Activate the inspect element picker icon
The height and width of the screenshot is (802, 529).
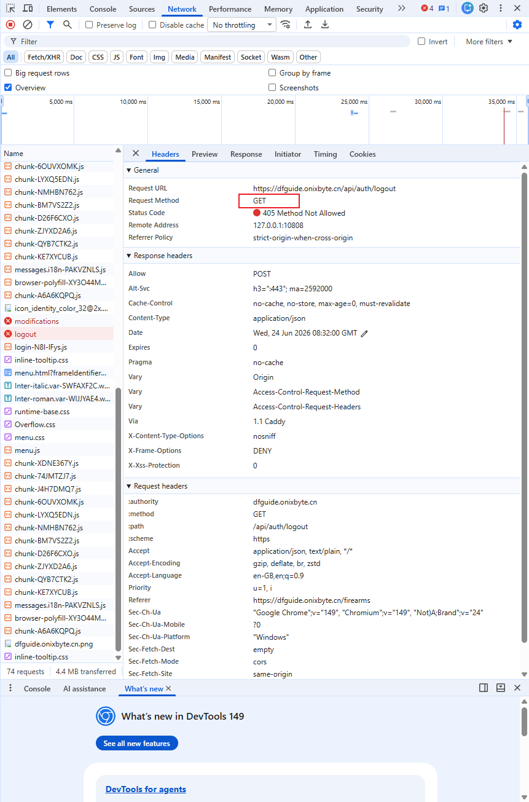[10, 9]
